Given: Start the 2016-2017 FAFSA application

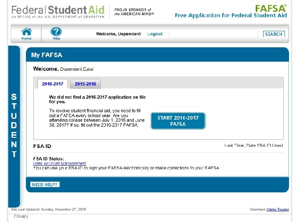Looking at the screenshot, I should tap(178, 121).
